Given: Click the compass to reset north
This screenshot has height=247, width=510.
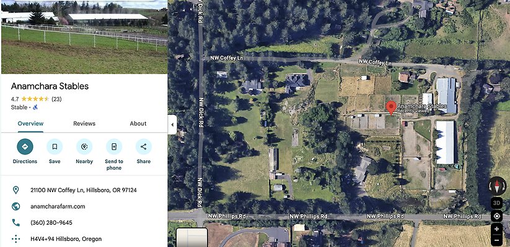Looking at the screenshot, I should point(497,186).
